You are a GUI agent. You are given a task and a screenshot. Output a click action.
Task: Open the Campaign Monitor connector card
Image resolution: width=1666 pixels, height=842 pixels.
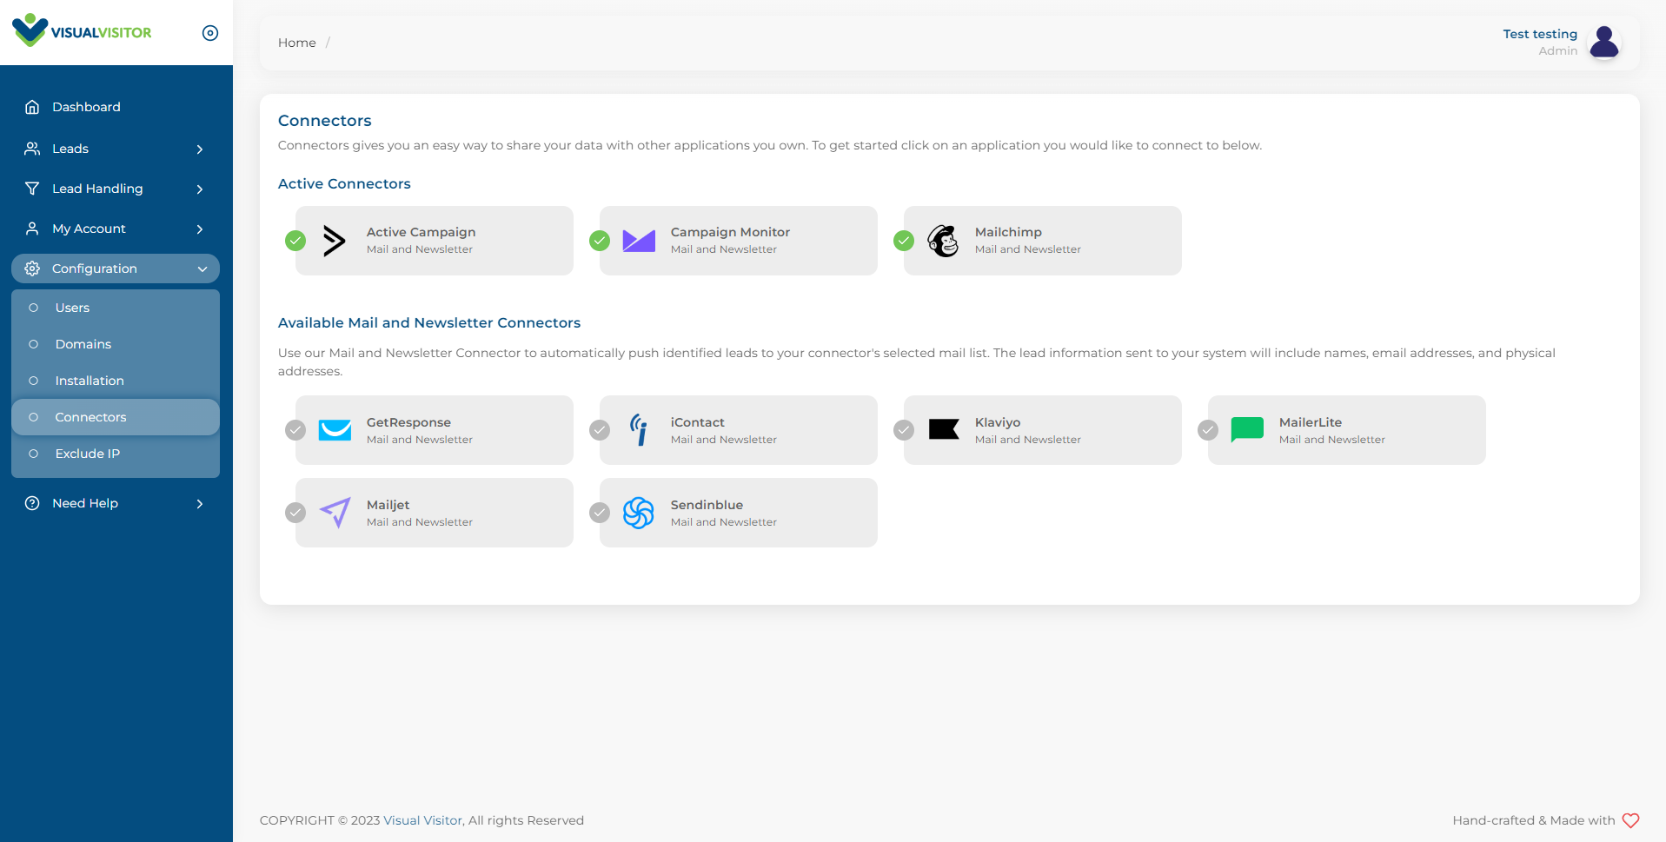(739, 241)
